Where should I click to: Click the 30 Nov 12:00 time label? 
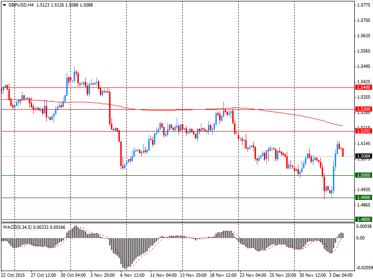pyautogui.click(x=312, y=275)
